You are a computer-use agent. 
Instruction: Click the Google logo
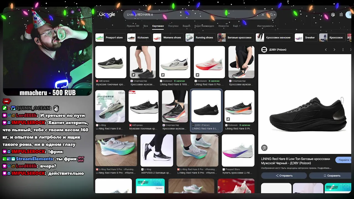(107, 14)
